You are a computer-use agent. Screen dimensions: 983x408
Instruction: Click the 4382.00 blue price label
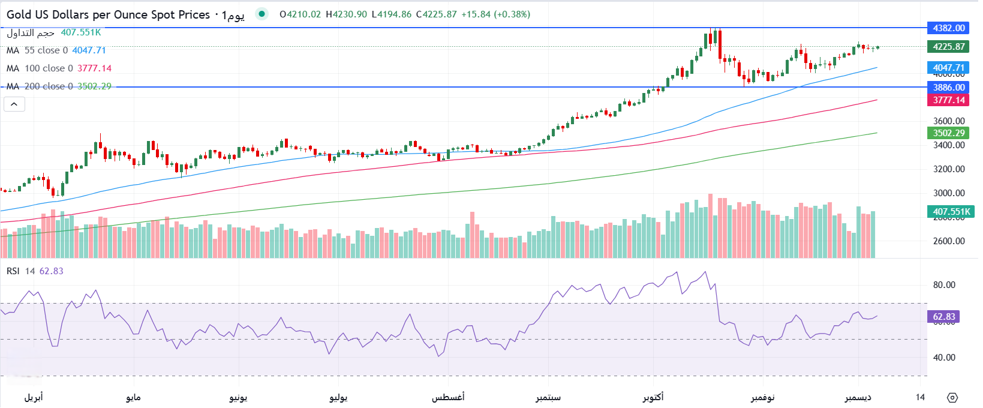click(948, 28)
